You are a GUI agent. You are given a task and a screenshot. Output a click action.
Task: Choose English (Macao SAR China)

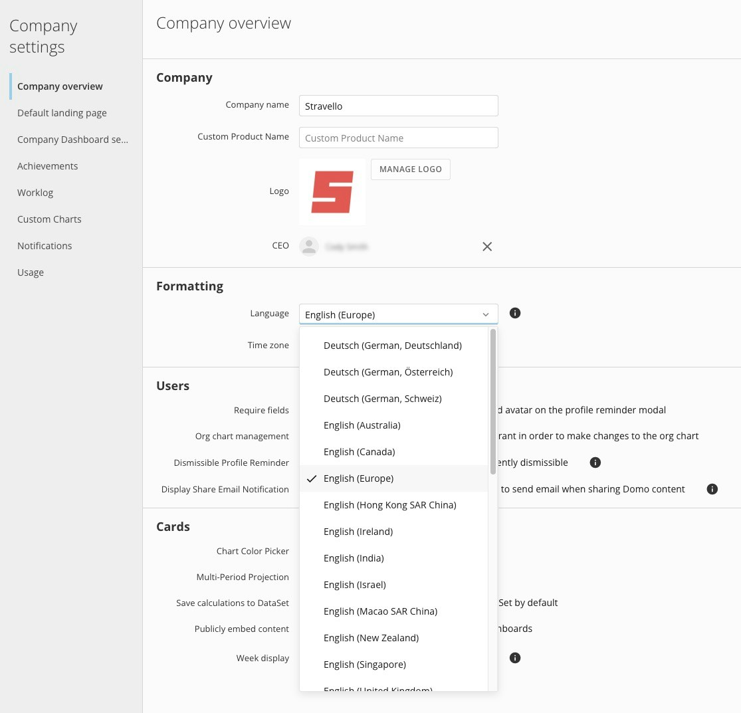pyautogui.click(x=393, y=611)
